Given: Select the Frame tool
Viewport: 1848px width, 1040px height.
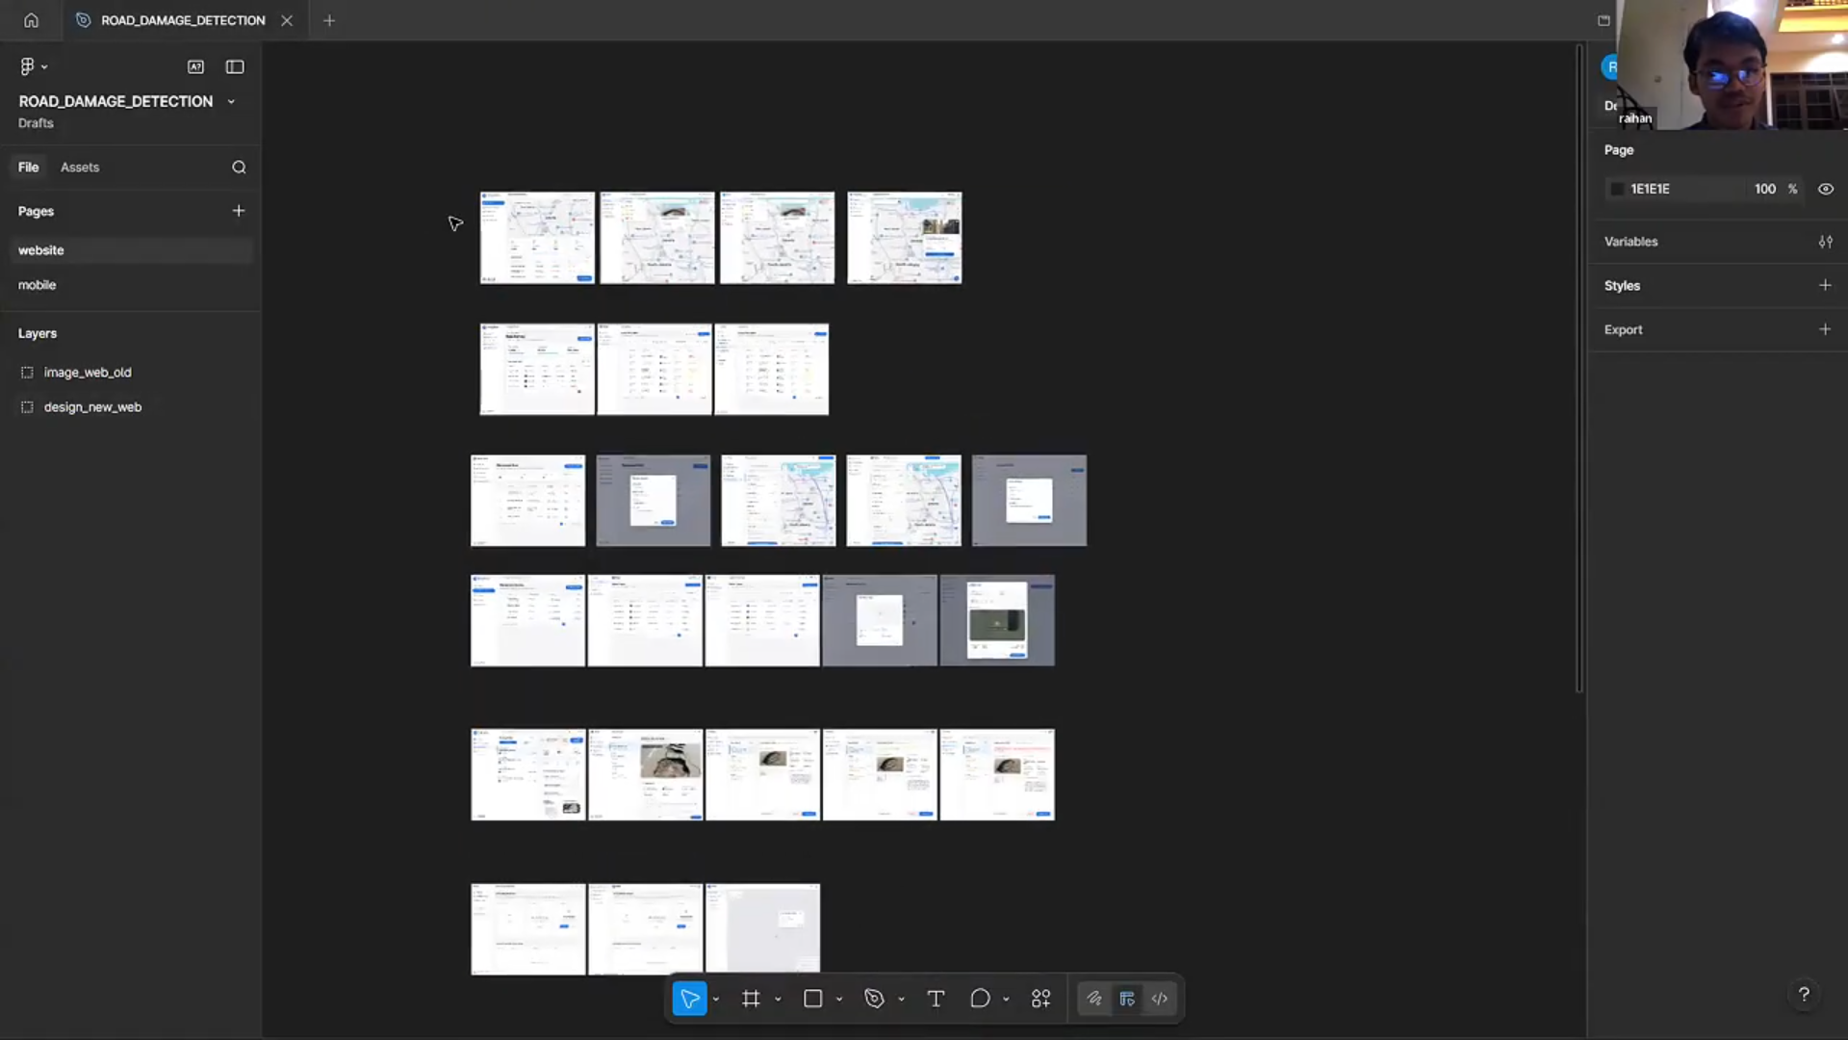Looking at the screenshot, I should pos(752,999).
